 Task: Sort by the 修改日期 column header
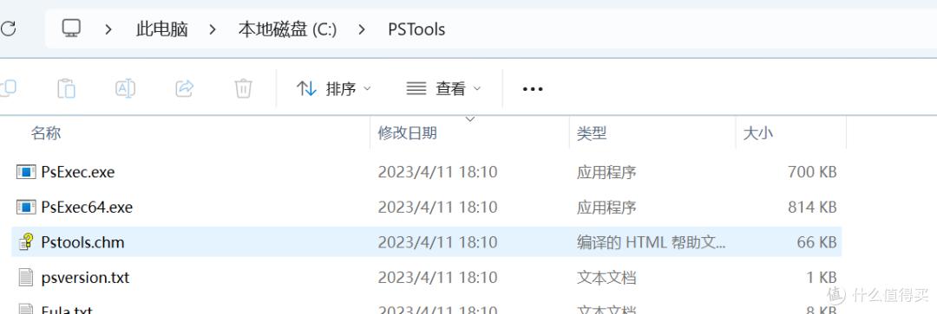(407, 133)
